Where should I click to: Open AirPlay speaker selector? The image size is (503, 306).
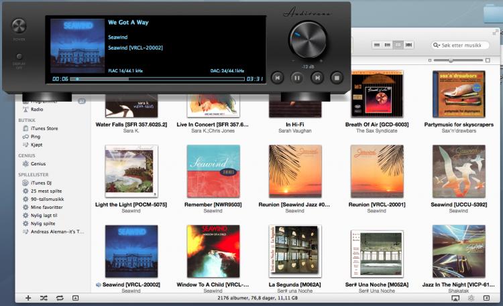455,299
